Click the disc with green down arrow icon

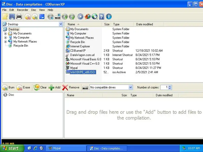(x=65, y=16)
